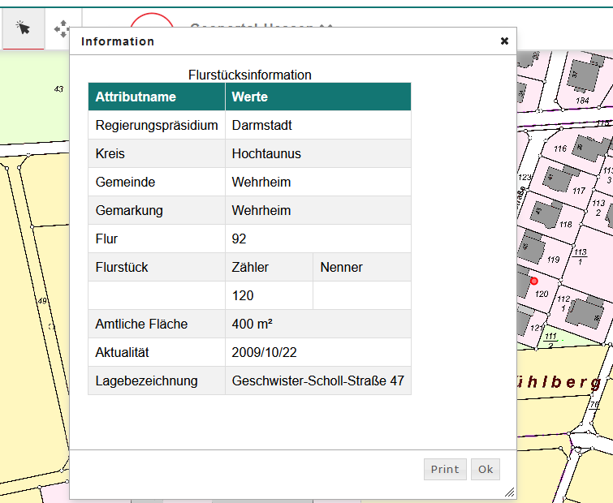Close the Information dialog with X
The width and height of the screenshot is (613, 503).
(504, 41)
